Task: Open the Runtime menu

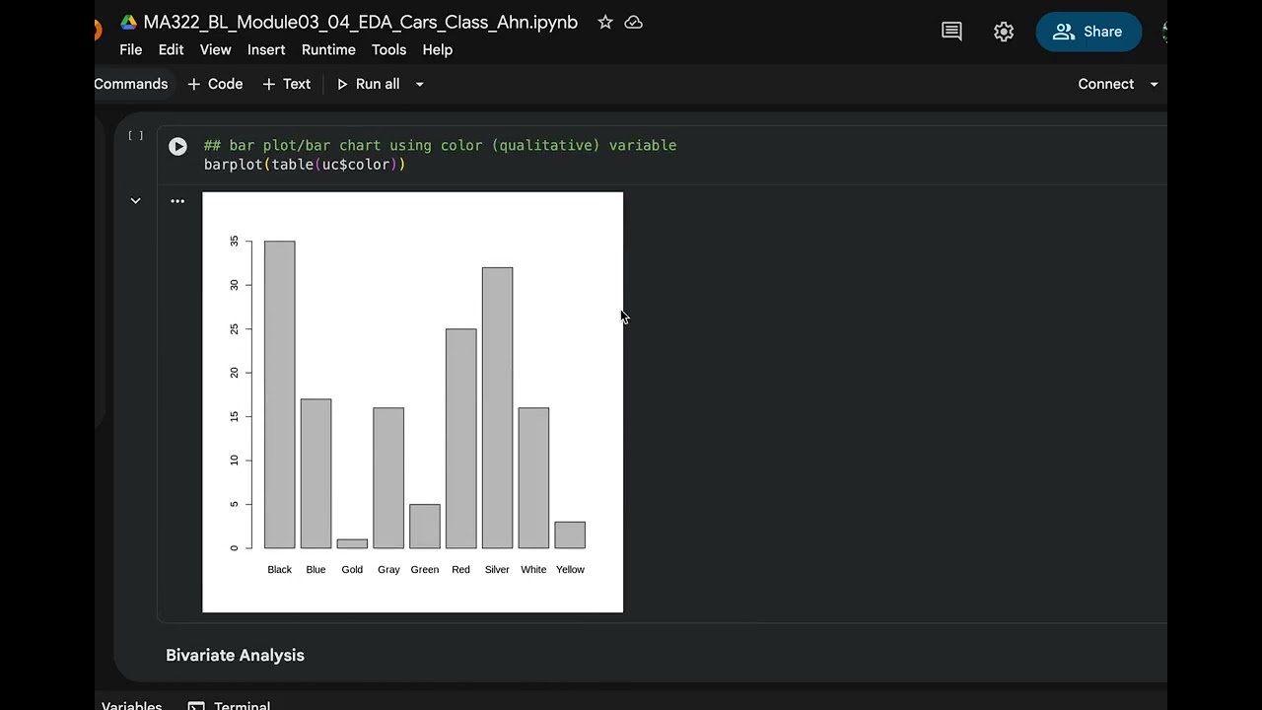Action: click(x=328, y=49)
